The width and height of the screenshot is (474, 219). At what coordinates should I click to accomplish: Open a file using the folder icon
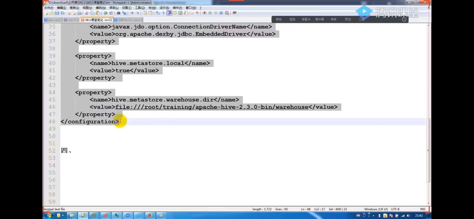click(51, 13)
